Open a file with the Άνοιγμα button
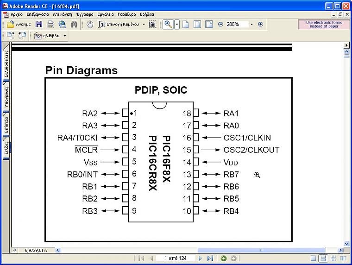The height and width of the screenshot is (265, 352). click(19, 24)
